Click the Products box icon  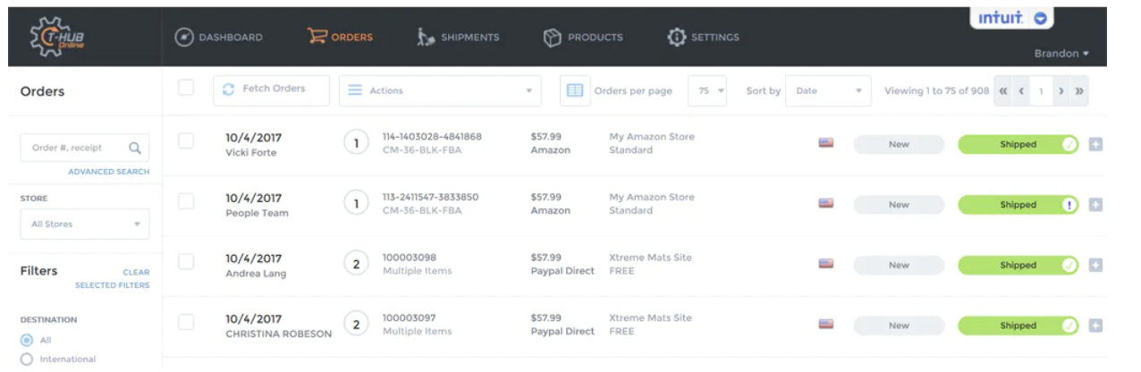click(553, 38)
